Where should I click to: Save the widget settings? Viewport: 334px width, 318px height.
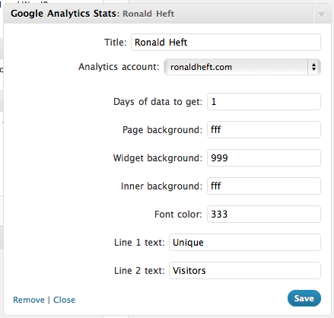tap(304, 298)
